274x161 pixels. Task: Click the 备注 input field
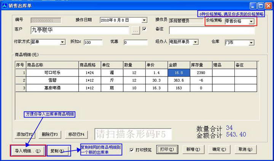pyautogui.click(x=212, y=30)
